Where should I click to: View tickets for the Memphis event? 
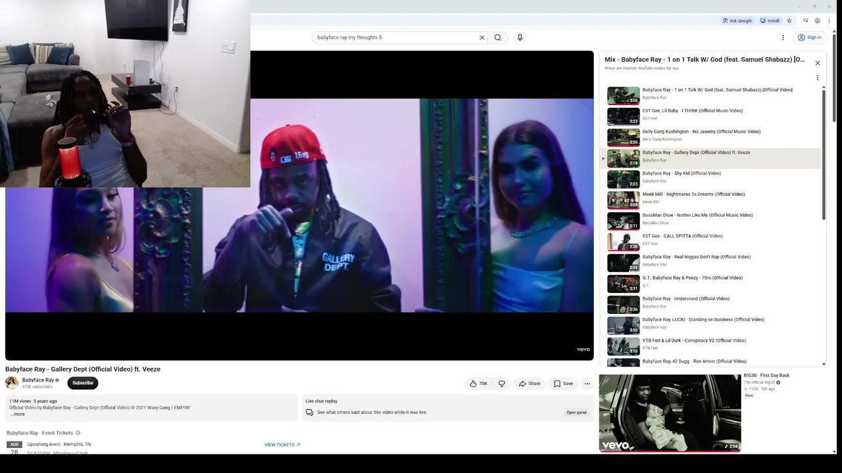[x=282, y=445]
